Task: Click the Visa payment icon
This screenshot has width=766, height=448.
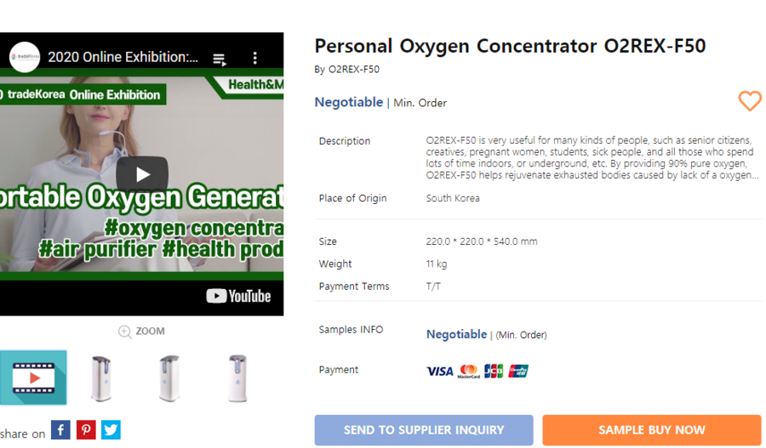Action: pyautogui.click(x=439, y=371)
